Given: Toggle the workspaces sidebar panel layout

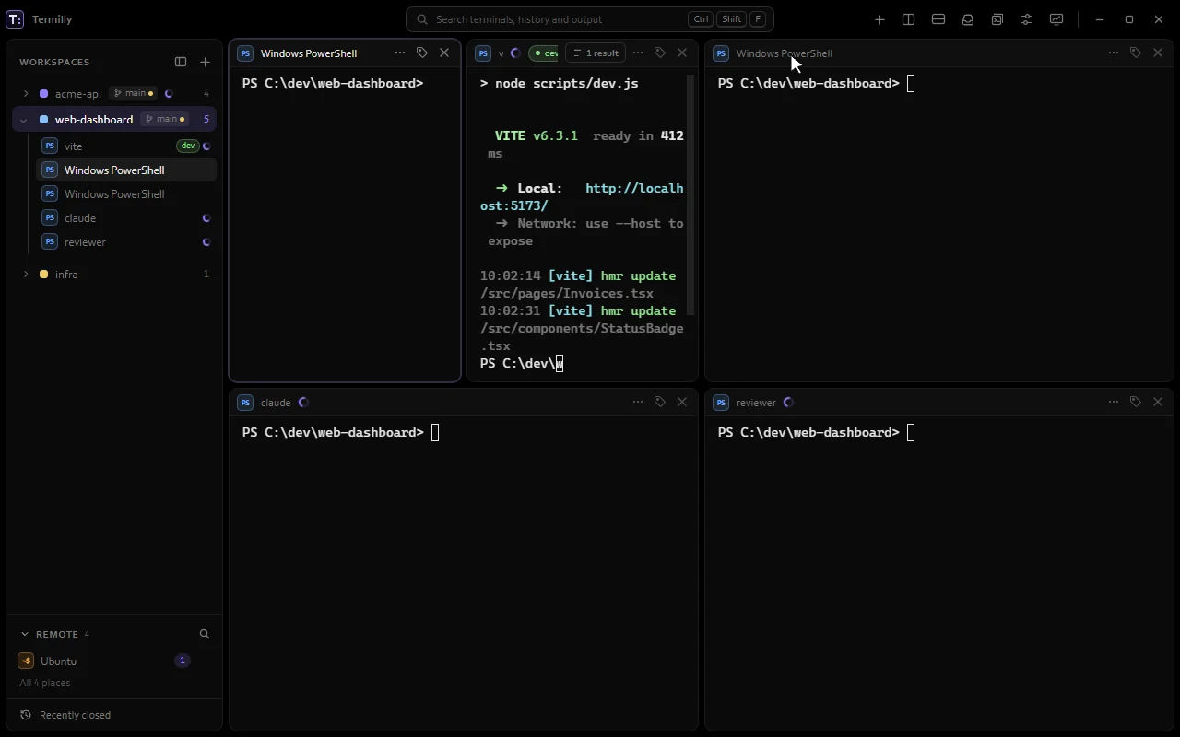Looking at the screenshot, I should pyautogui.click(x=181, y=62).
